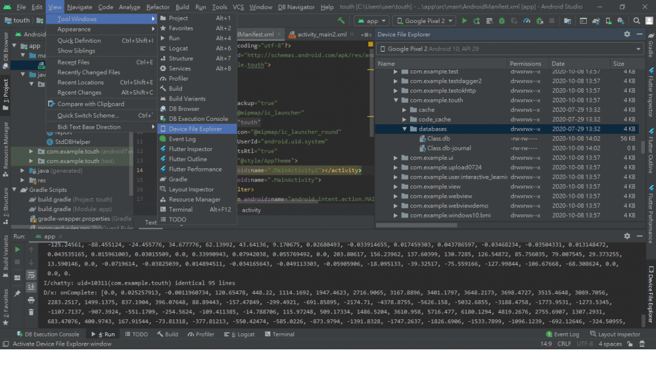Rerun app in the Run panel
This screenshot has height=389, width=656.
click(17, 250)
